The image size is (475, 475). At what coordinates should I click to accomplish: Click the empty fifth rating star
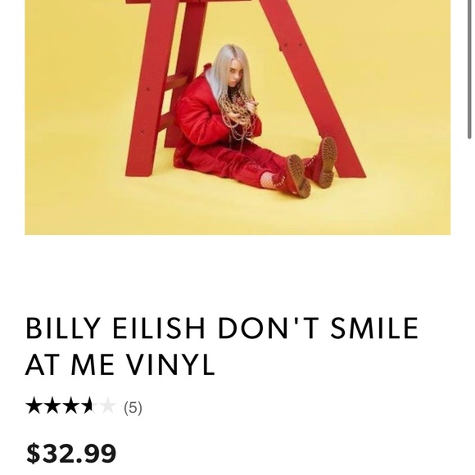click(108, 406)
